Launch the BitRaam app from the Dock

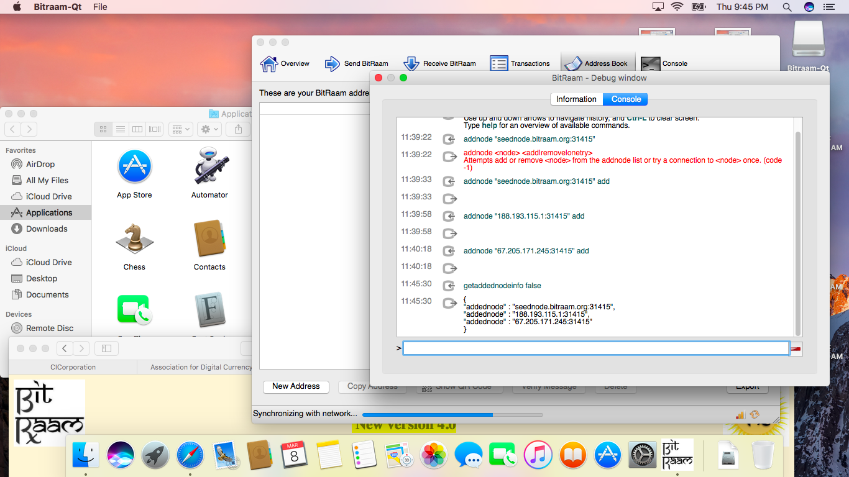[677, 455]
